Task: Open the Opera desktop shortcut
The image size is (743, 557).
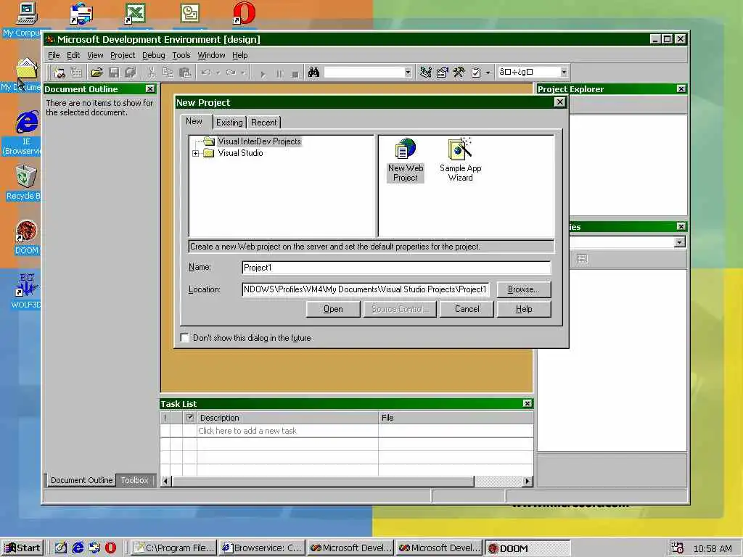Action: click(x=244, y=13)
